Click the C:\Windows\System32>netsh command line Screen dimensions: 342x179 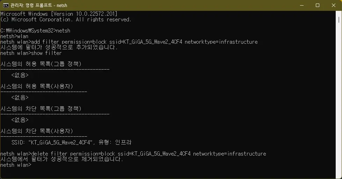tap(35, 30)
